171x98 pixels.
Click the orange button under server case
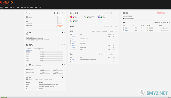[x=60, y=27]
